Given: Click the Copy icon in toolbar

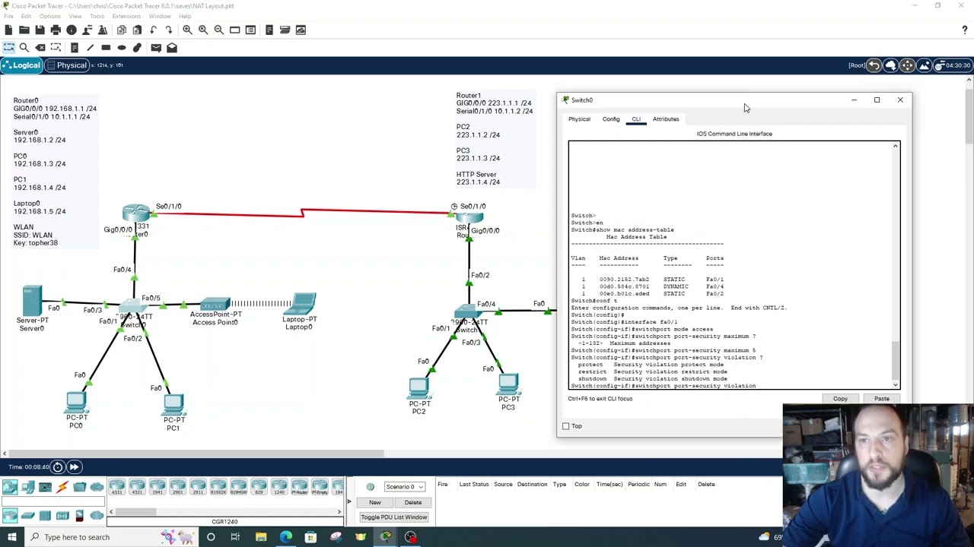Looking at the screenshot, I should [122, 30].
